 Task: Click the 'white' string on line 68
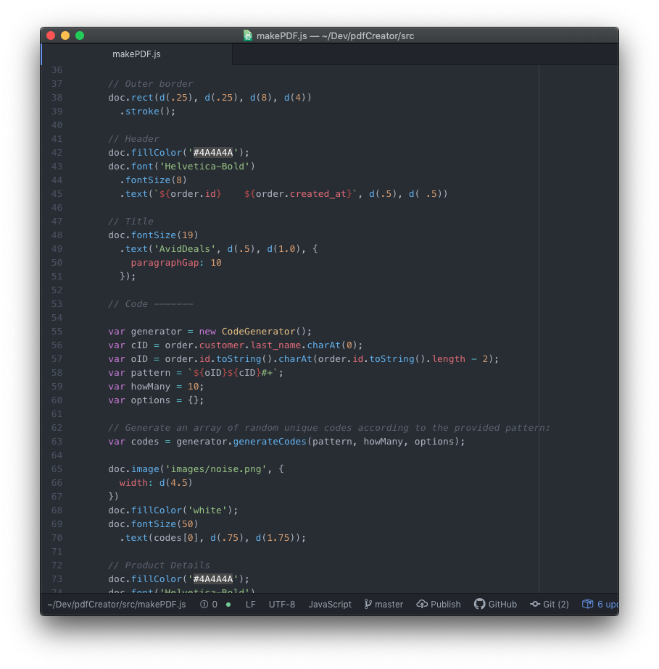tap(207, 510)
